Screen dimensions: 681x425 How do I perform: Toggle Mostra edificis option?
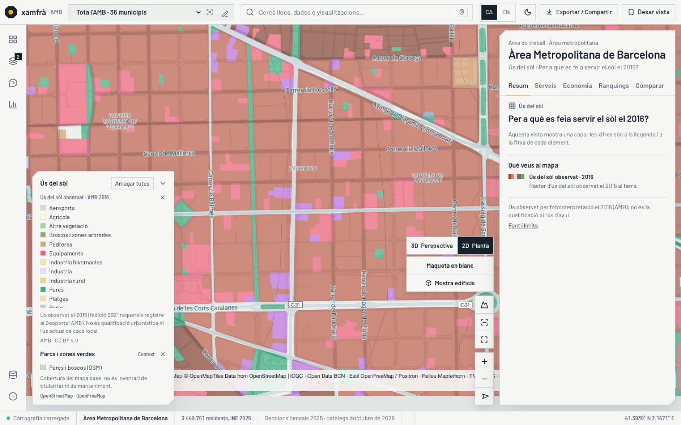450,283
